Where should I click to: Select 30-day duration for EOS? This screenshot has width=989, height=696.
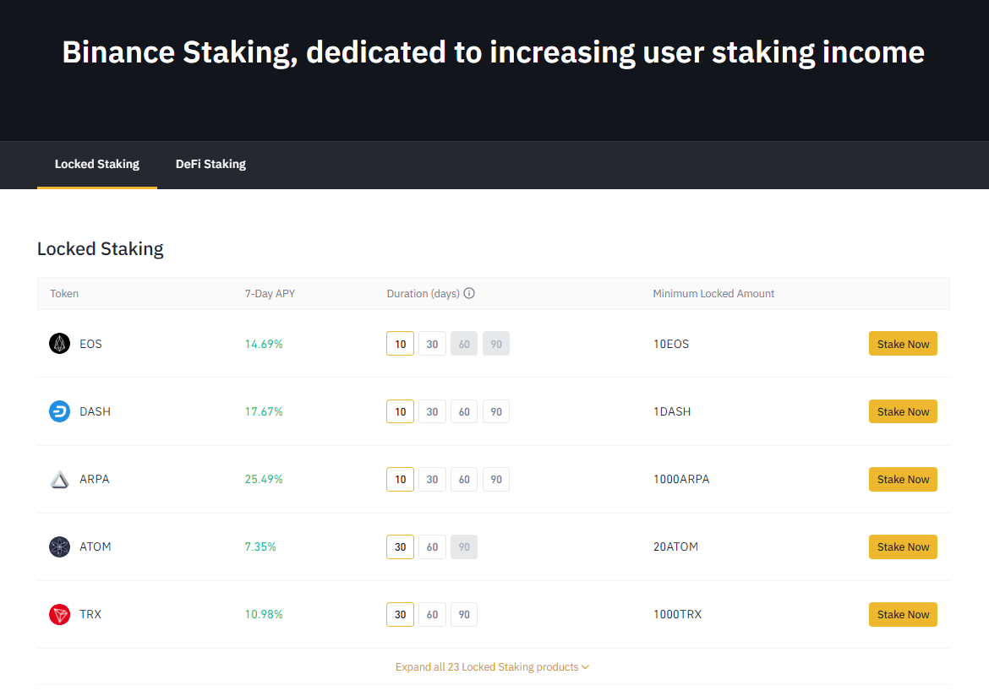(x=432, y=344)
